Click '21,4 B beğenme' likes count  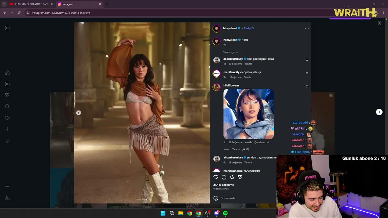(x=223, y=185)
